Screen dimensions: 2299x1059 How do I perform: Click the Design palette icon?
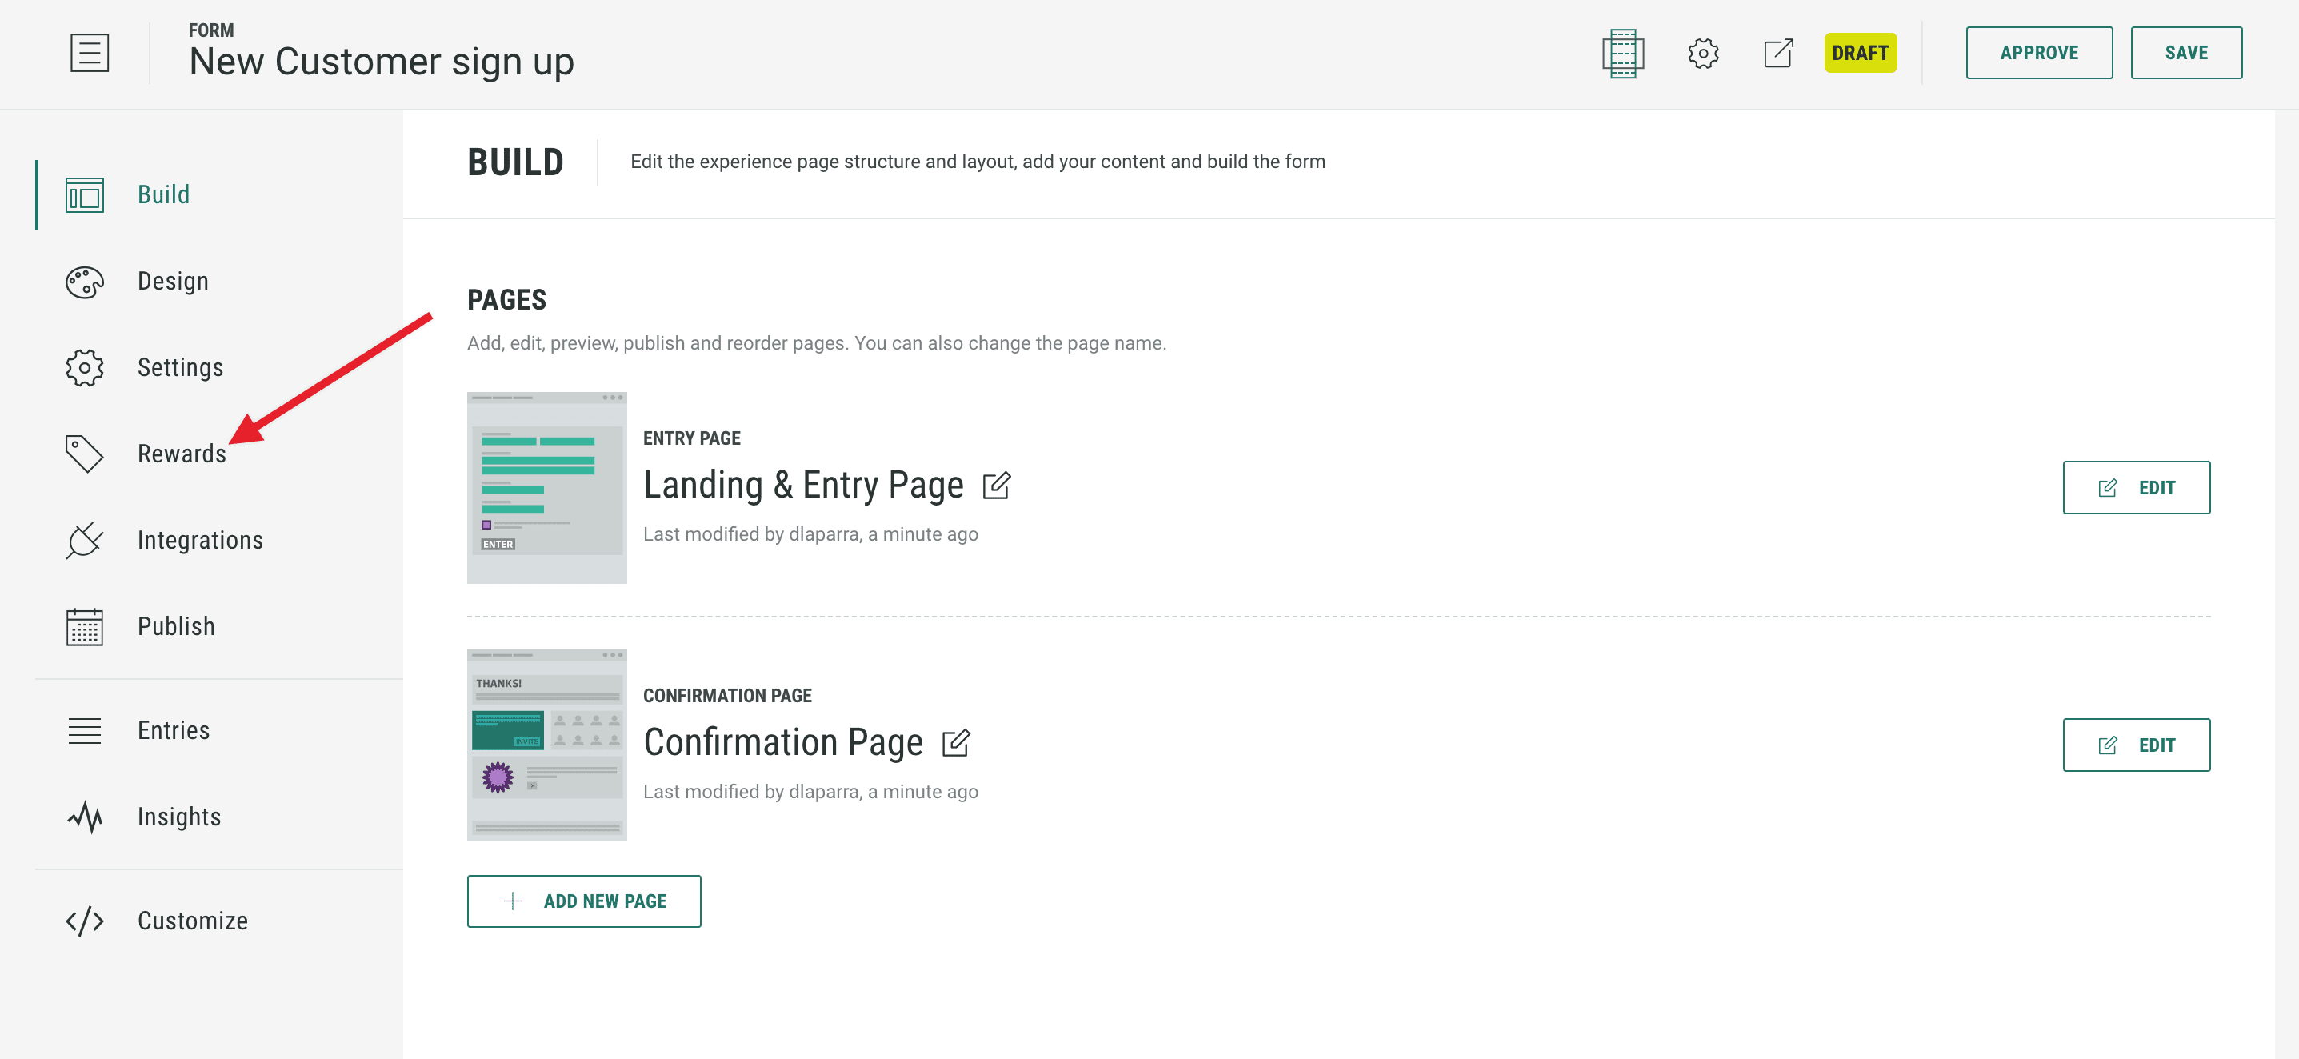[x=84, y=281]
